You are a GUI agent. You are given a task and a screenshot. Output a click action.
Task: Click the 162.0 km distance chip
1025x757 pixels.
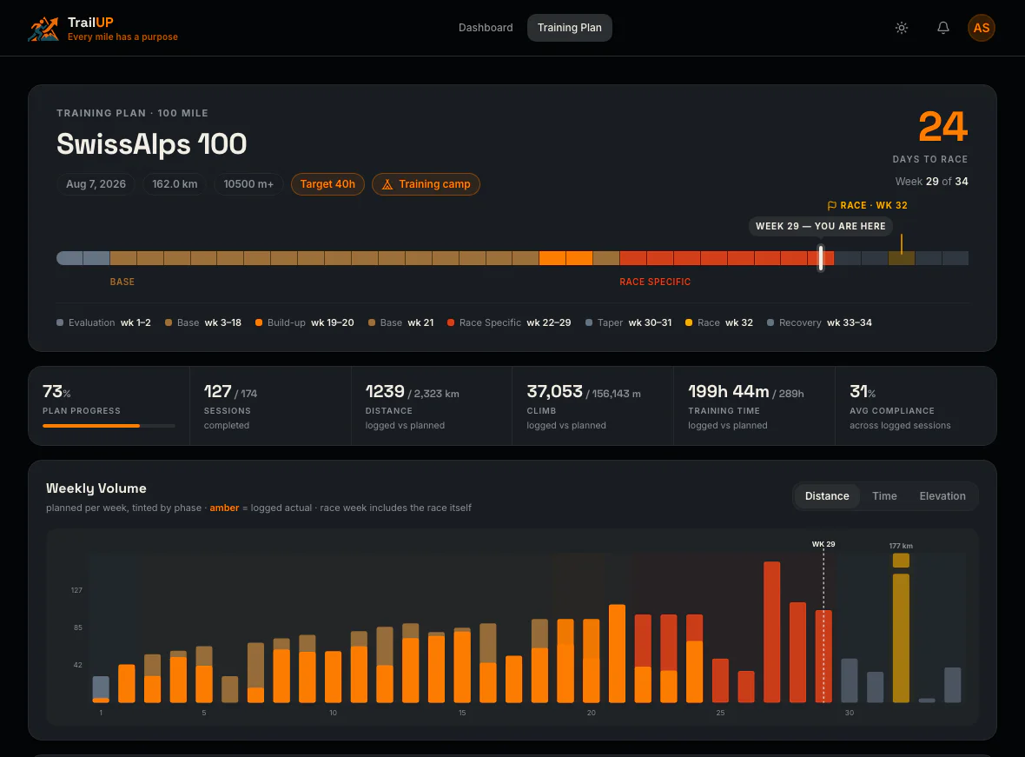coord(175,184)
